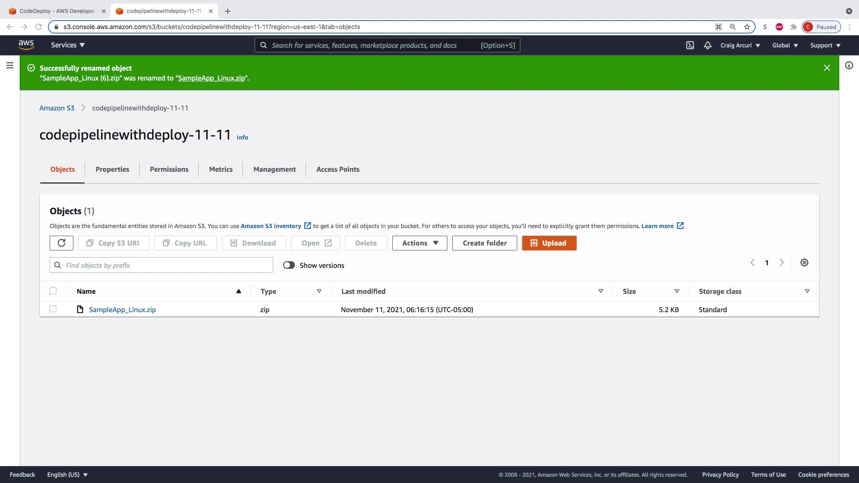Check the select-all objects checkbox
The image size is (859, 483).
pyautogui.click(x=53, y=291)
